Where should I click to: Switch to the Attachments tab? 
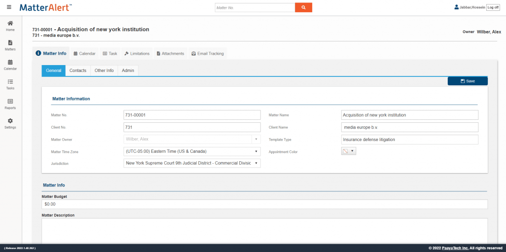click(x=170, y=53)
